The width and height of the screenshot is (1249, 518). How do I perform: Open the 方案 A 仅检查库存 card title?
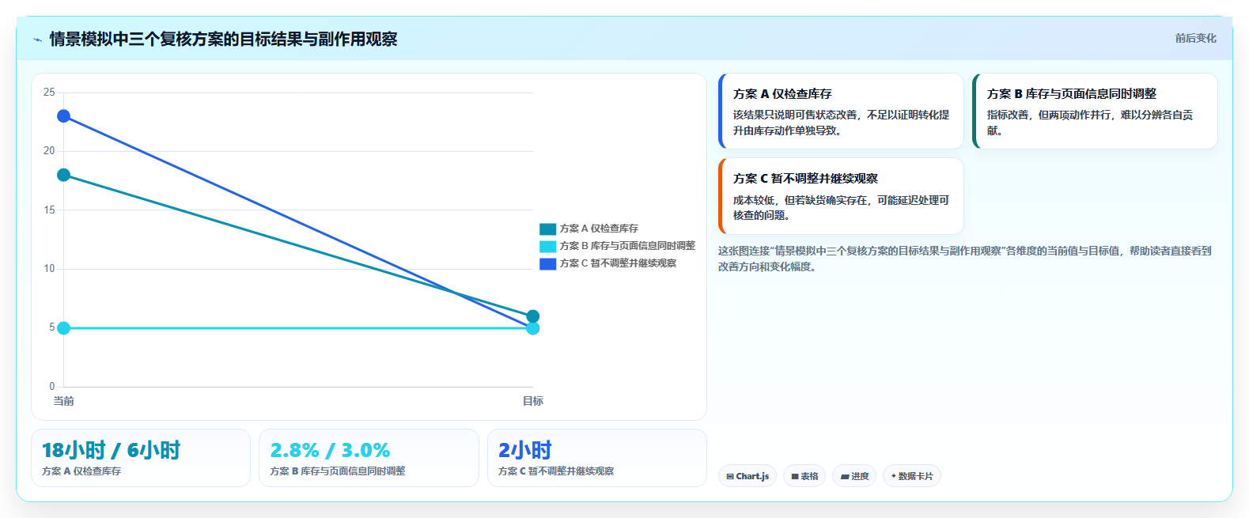tap(782, 93)
